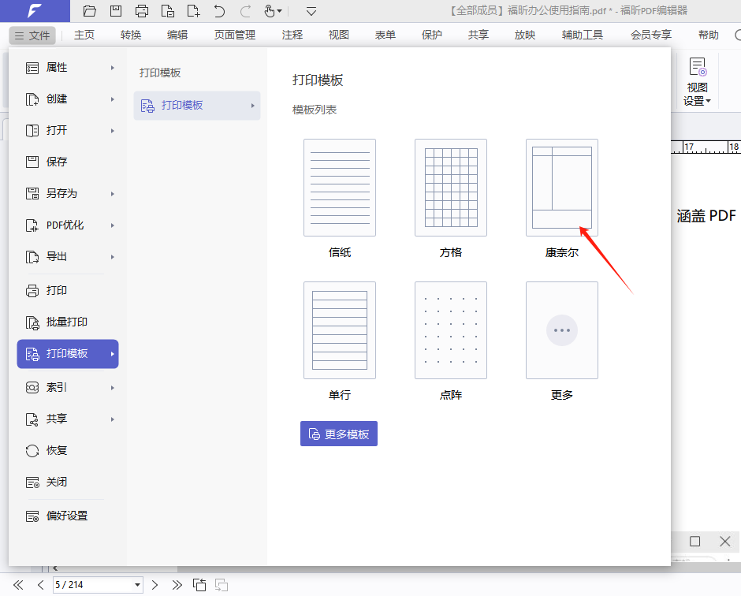Click the 更多模板 button

point(339,434)
